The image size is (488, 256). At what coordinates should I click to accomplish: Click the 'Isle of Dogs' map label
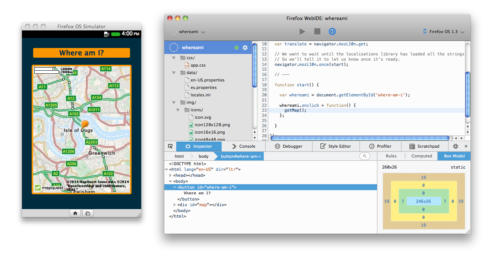(78, 130)
